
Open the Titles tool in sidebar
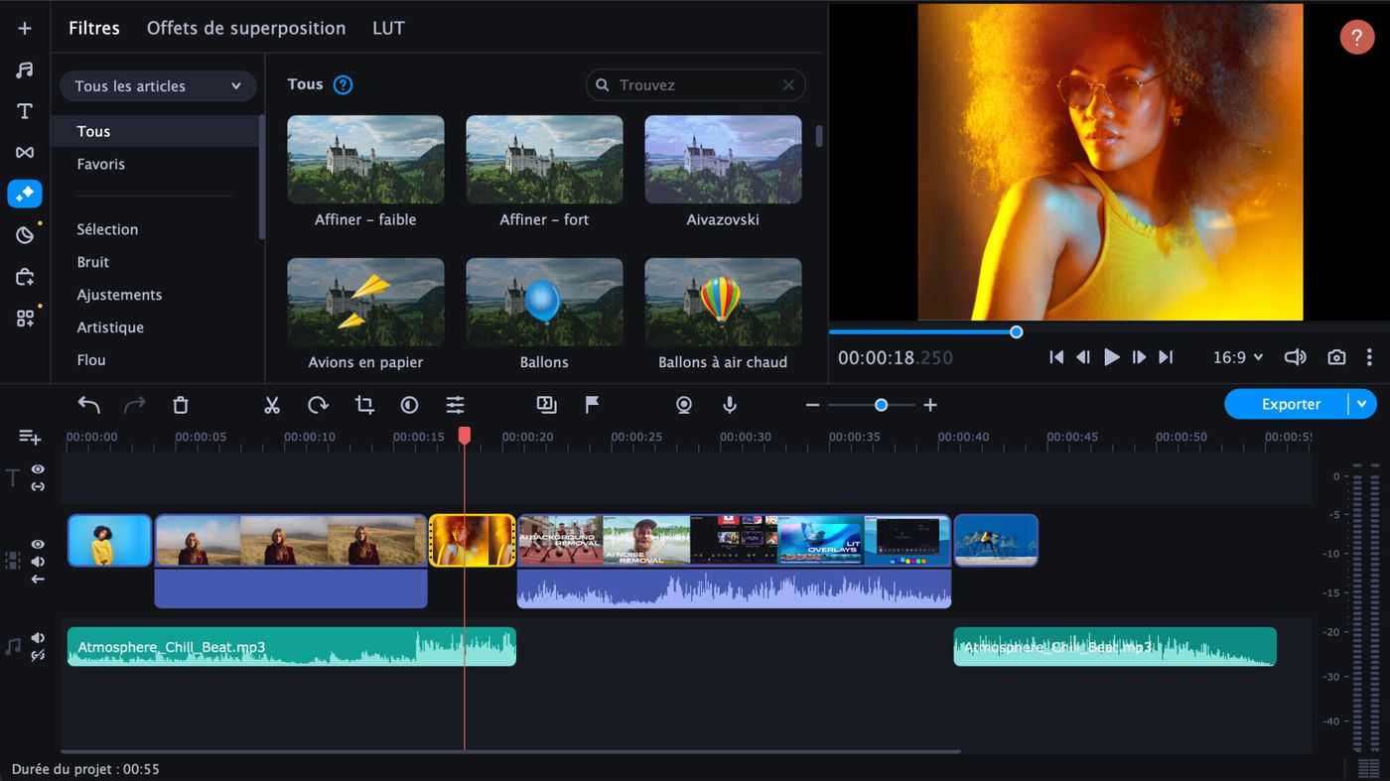25,111
